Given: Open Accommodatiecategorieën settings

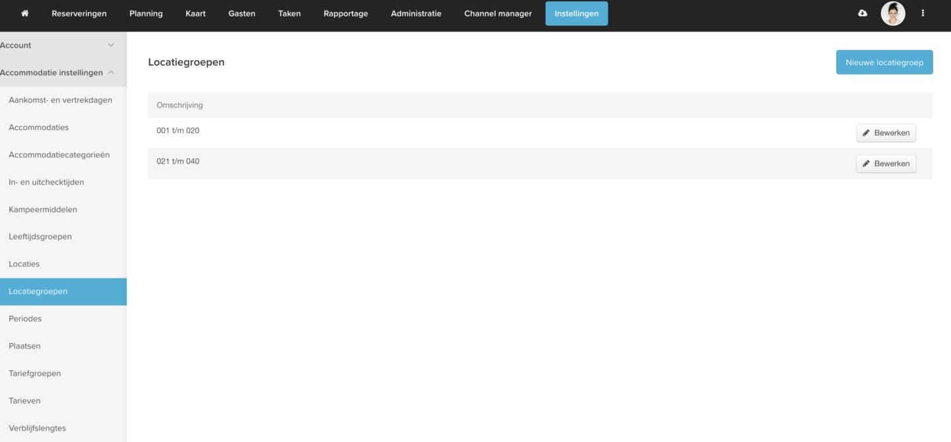Looking at the screenshot, I should click(59, 155).
